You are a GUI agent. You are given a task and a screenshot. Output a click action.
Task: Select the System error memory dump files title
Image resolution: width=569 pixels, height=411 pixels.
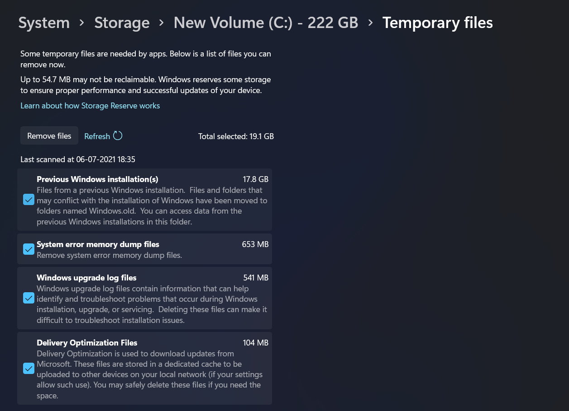pos(98,244)
